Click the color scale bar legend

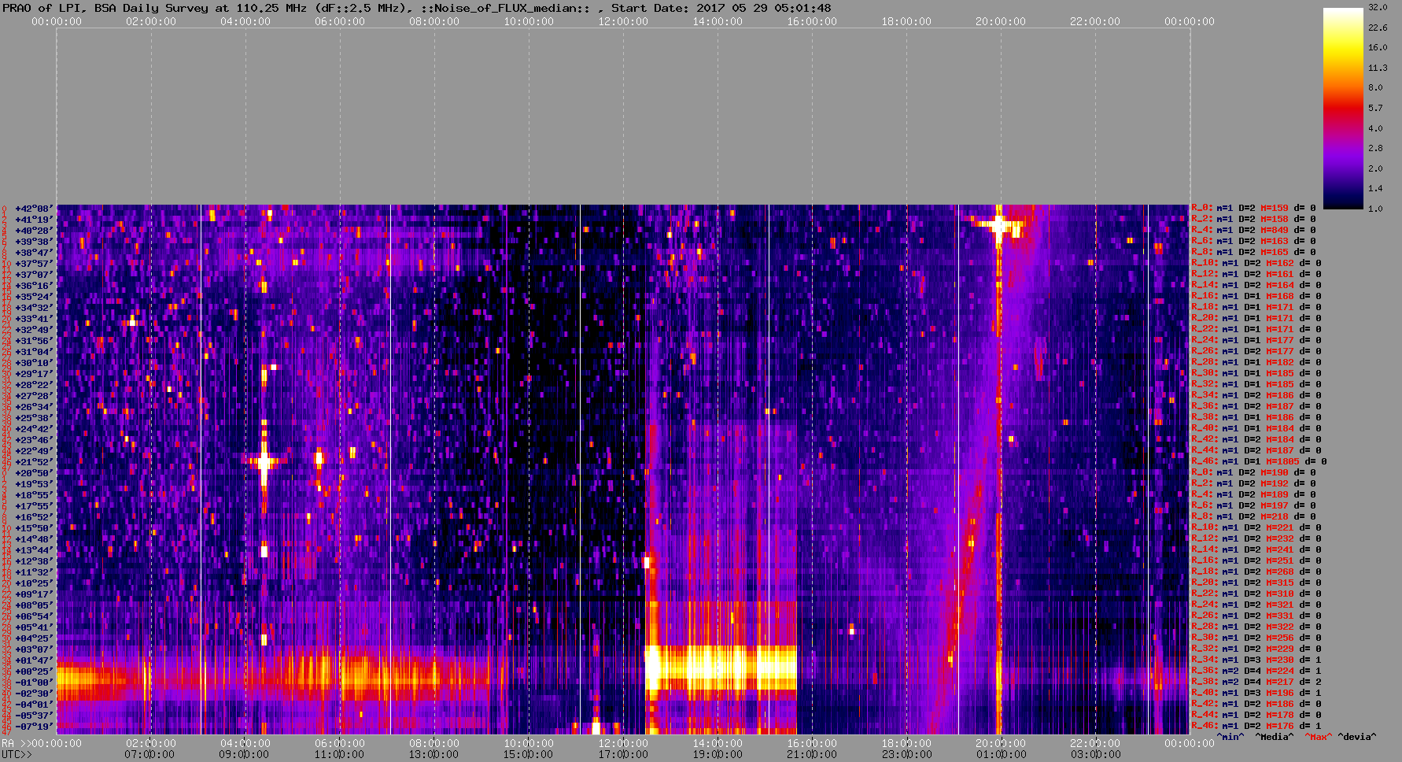click(x=1343, y=108)
